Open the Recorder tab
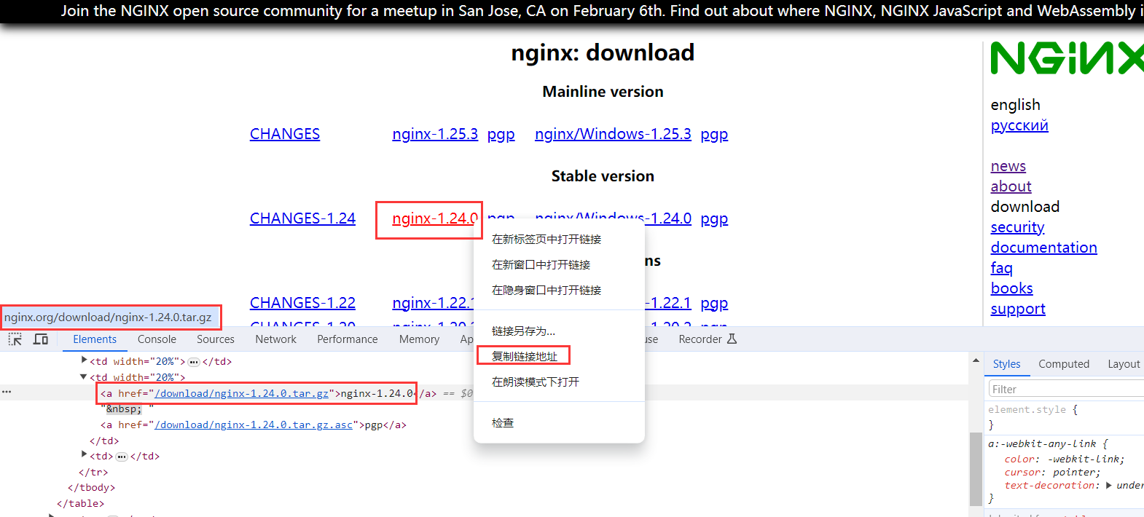This screenshot has height=517, width=1144. click(x=708, y=339)
